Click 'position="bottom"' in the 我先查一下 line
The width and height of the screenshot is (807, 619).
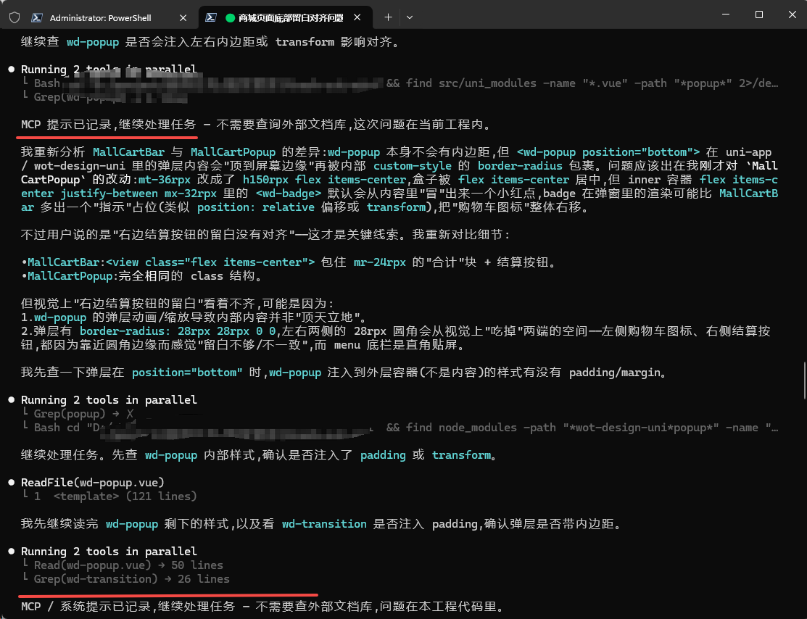click(x=187, y=372)
